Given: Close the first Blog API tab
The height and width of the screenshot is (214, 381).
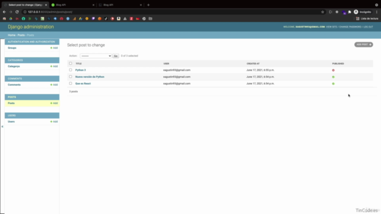Looking at the screenshot, I should click(93, 5).
